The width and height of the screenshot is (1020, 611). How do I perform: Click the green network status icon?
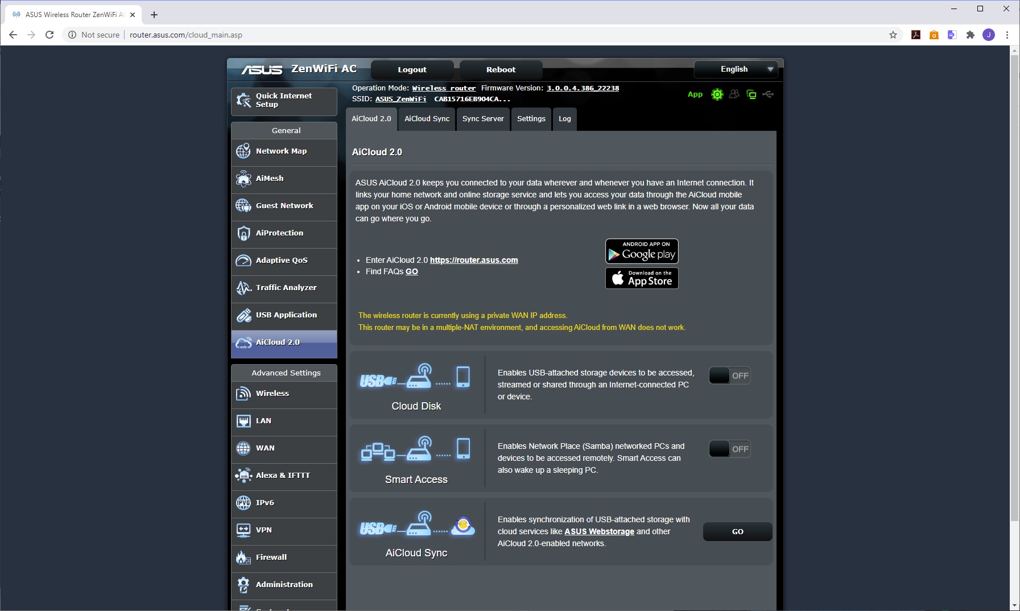click(x=751, y=94)
